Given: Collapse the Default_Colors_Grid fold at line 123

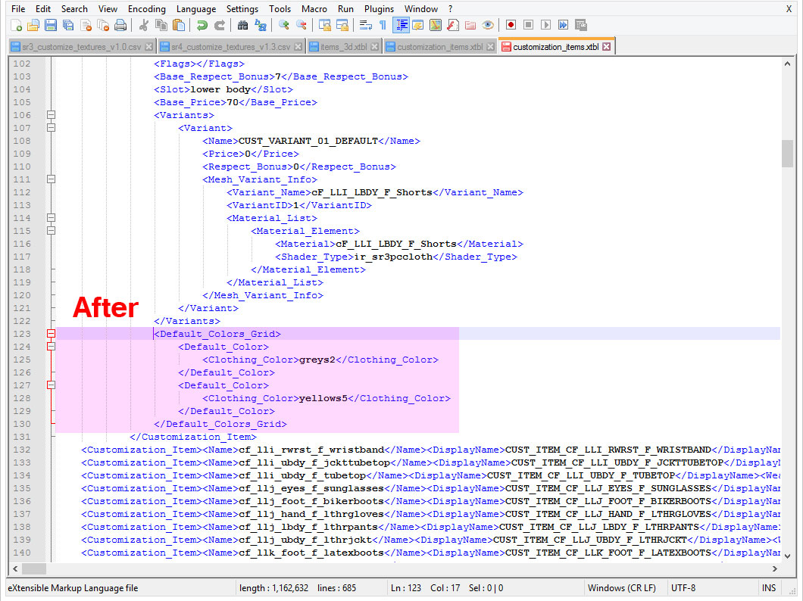Looking at the screenshot, I should [x=51, y=334].
